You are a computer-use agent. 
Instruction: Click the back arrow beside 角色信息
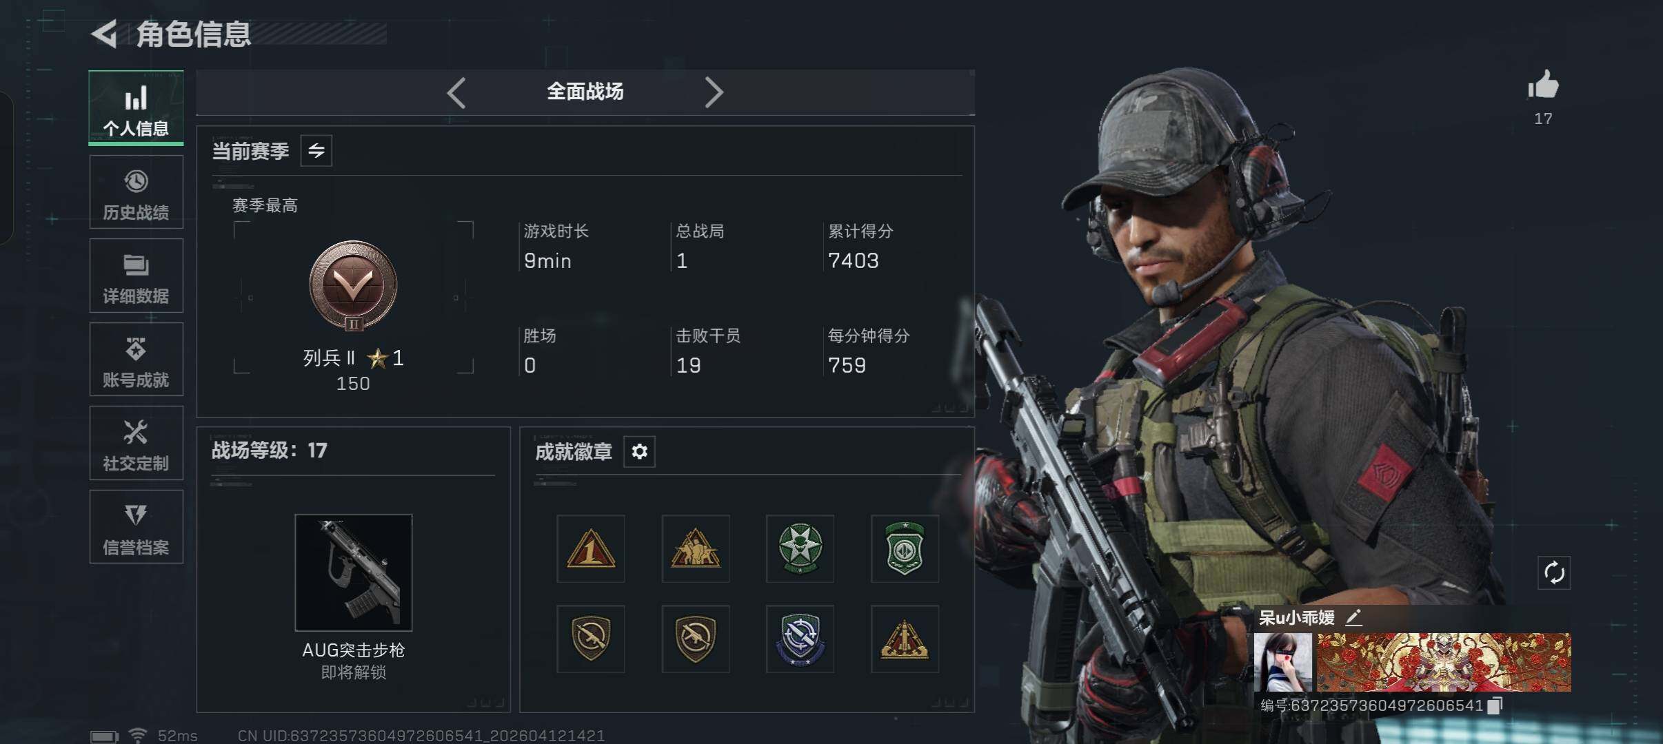pos(105,34)
